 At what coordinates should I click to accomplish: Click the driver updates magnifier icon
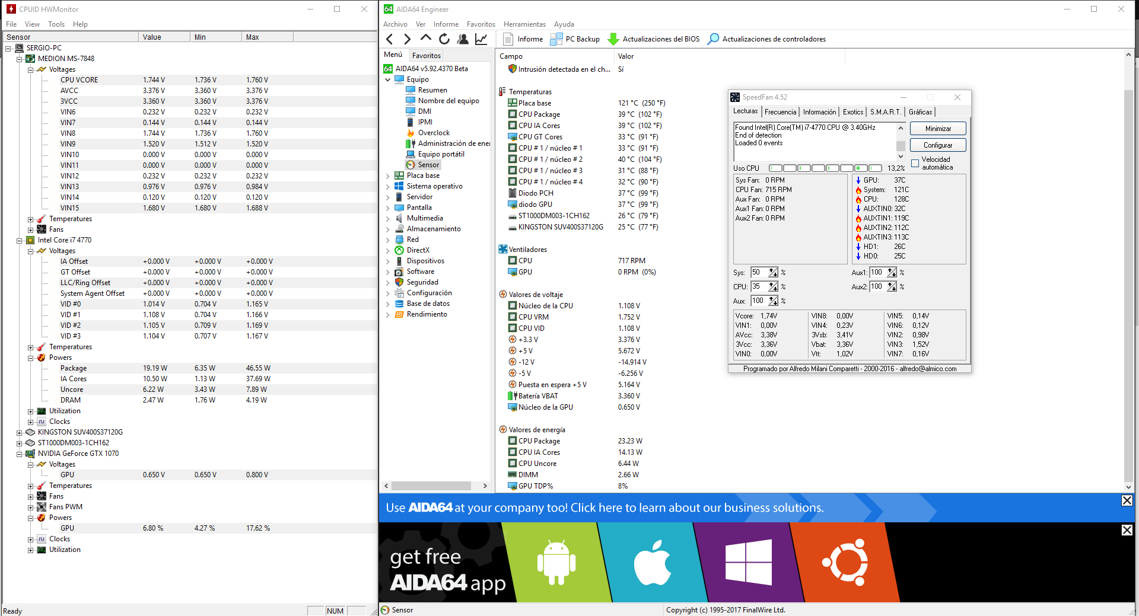(x=713, y=39)
